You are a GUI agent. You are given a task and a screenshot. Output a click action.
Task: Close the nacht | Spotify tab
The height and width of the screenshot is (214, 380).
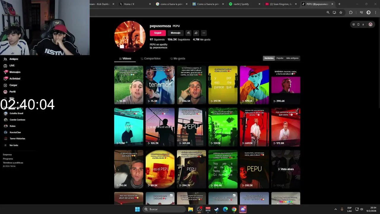pyautogui.click(x=259, y=4)
